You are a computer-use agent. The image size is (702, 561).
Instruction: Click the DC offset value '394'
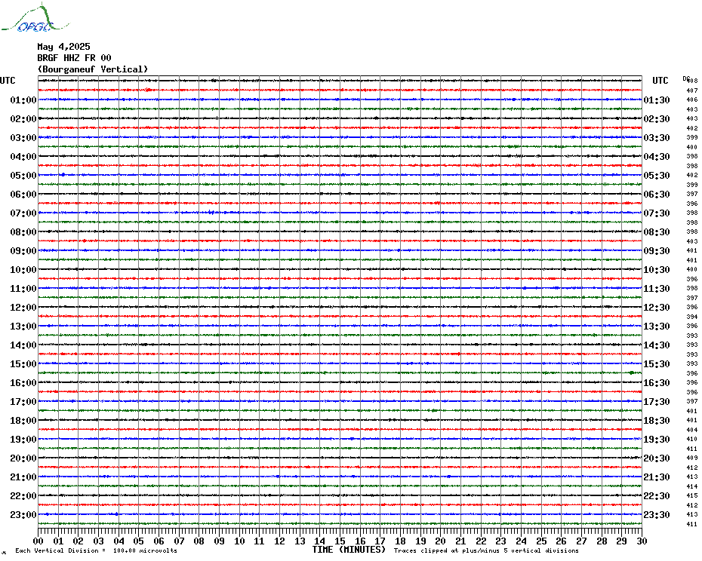pyautogui.click(x=692, y=317)
